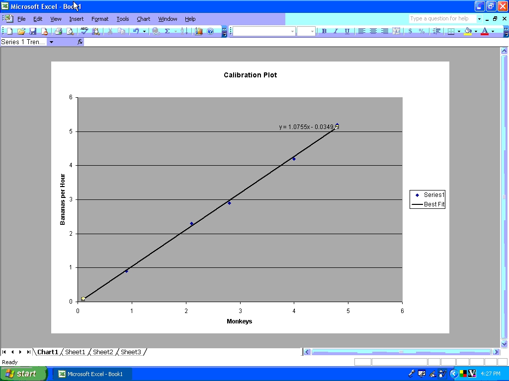Switch to the Sheet1 tab
Image resolution: width=509 pixels, height=381 pixels.
pos(75,352)
